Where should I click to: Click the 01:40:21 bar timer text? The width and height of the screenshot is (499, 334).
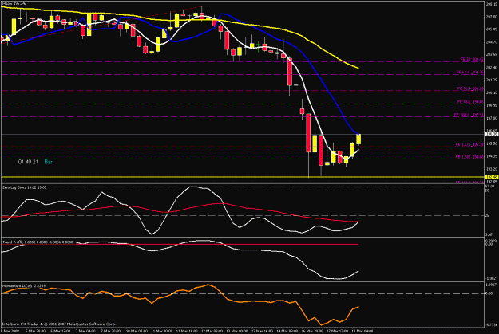coord(28,162)
